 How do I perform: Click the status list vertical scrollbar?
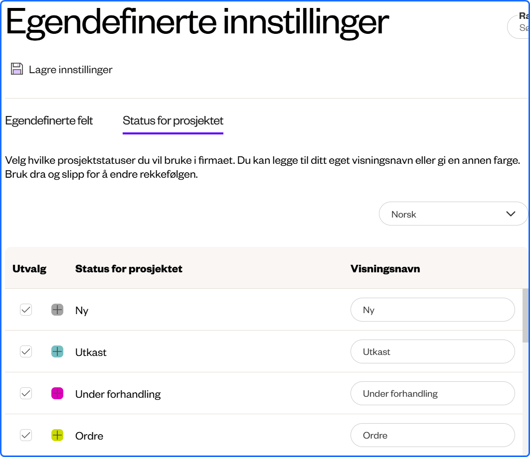(x=526, y=316)
